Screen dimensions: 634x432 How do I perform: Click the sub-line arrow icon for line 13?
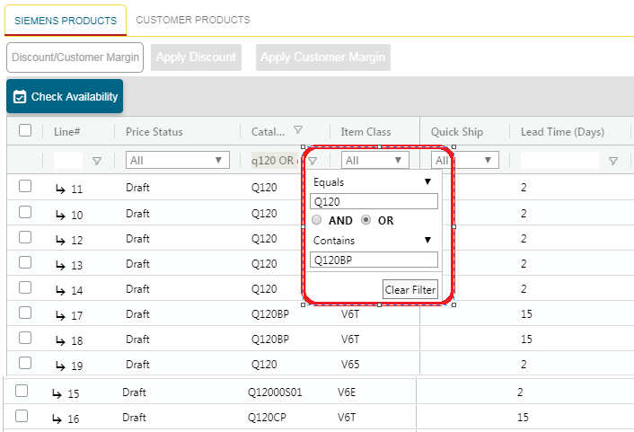tap(60, 265)
